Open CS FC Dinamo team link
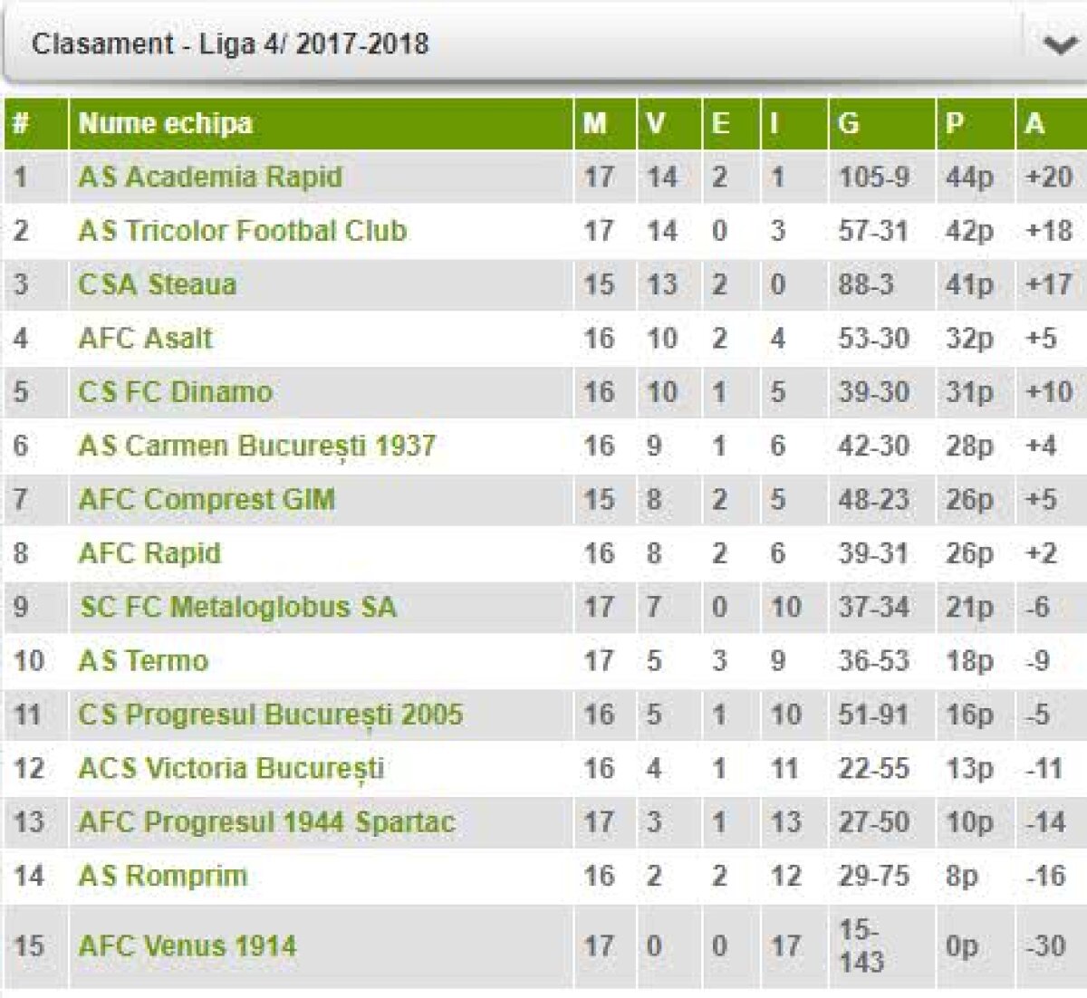This screenshot has height=998, width=1087. [x=175, y=392]
